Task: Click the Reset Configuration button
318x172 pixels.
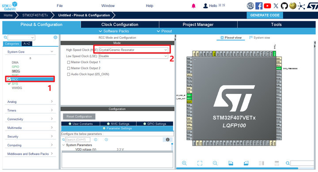Action: click(79, 116)
